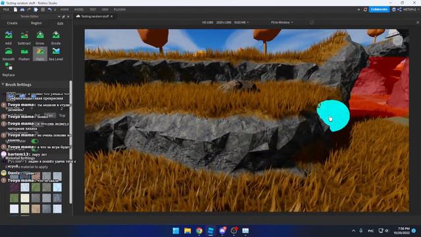Select the Erode terrain tool
Image resolution: width=421 pixels, height=237 pixels.
click(56, 38)
